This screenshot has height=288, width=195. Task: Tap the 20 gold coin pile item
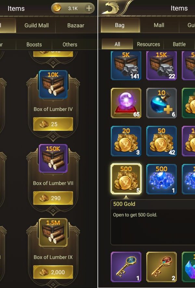coord(126,141)
